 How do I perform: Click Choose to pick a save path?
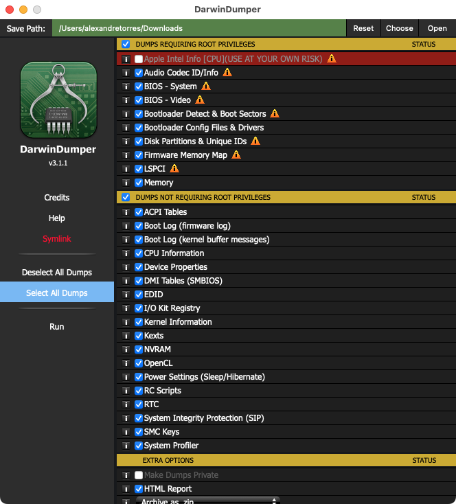400,28
